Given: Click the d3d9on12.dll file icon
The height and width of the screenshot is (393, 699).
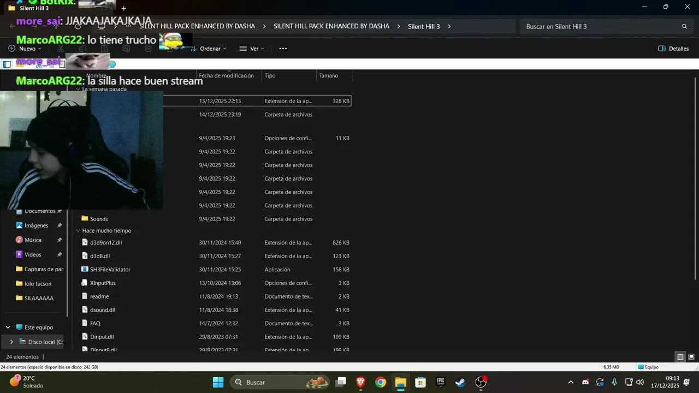Looking at the screenshot, I should pos(85,242).
